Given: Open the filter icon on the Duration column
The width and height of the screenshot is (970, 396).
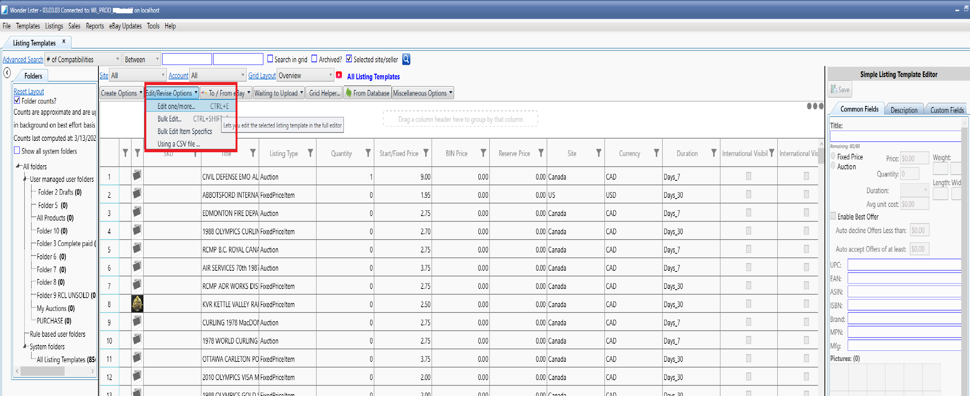Looking at the screenshot, I should (714, 153).
